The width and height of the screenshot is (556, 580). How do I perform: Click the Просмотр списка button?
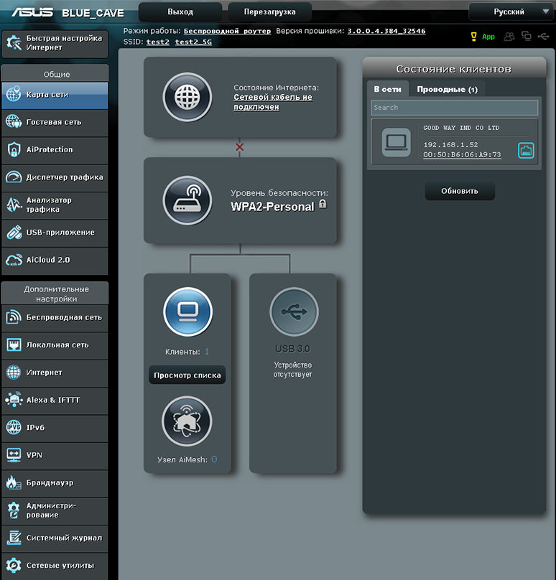pyautogui.click(x=187, y=375)
